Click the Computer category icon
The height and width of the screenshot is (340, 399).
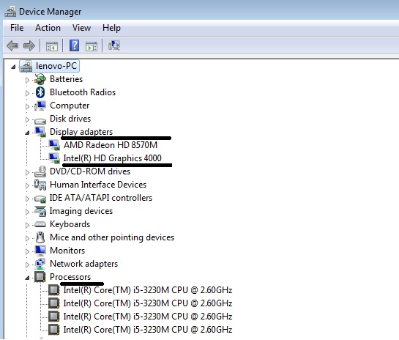click(40, 106)
